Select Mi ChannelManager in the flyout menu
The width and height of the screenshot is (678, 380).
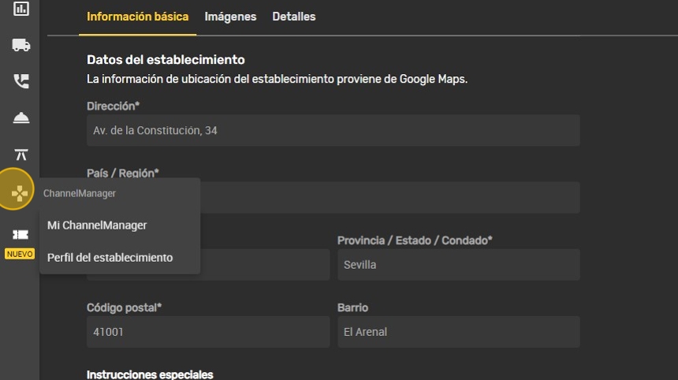click(97, 225)
